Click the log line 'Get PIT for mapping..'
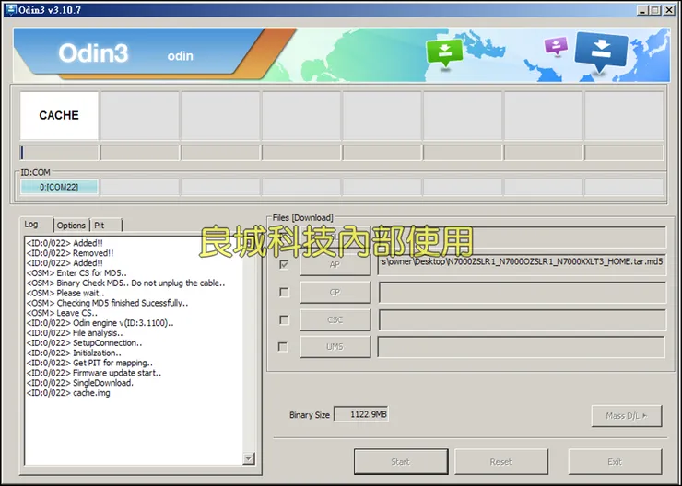The image size is (682, 486). point(89,363)
